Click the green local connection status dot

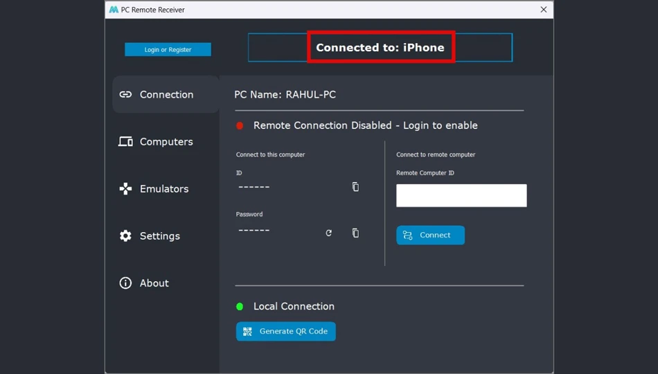[240, 306]
